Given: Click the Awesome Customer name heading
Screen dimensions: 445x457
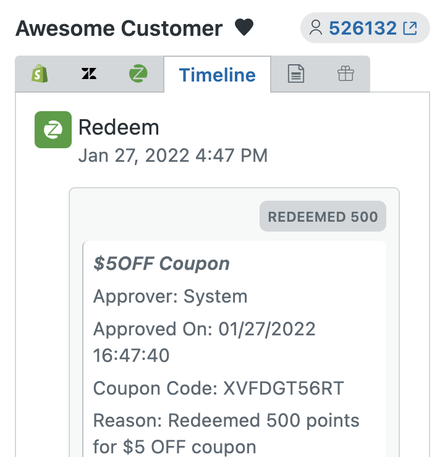Looking at the screenshot, I should click(119, 28).
